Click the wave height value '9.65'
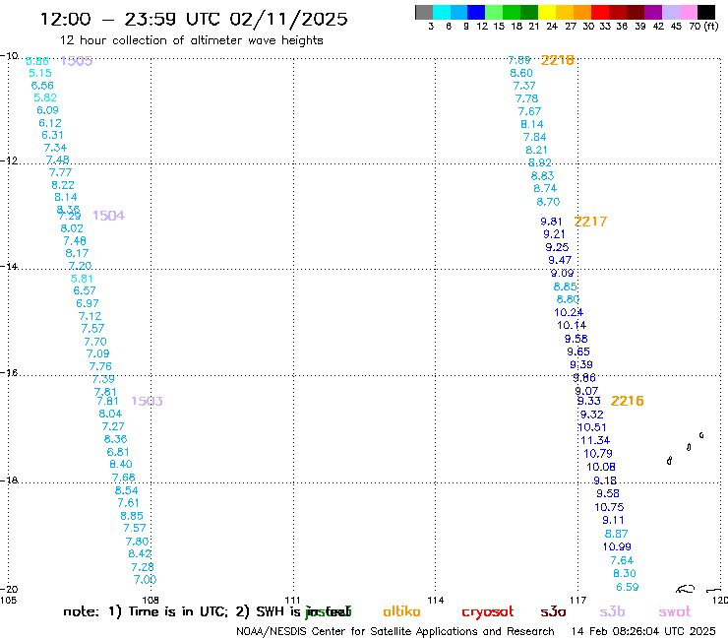728x640 pixels. 578,352
